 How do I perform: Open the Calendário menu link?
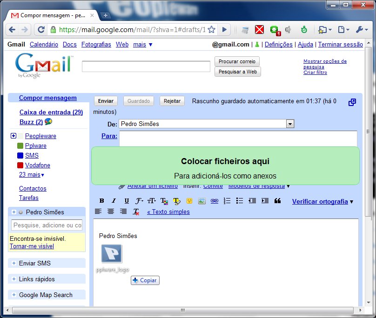point(44,45)
